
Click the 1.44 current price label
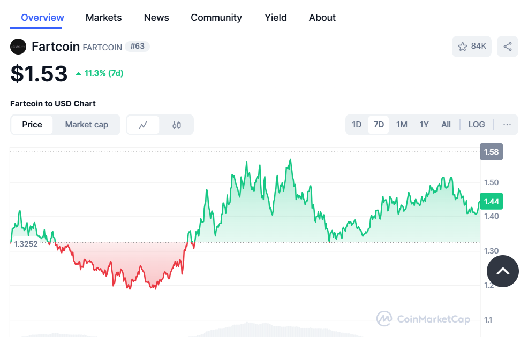click(x=491, y=202)
